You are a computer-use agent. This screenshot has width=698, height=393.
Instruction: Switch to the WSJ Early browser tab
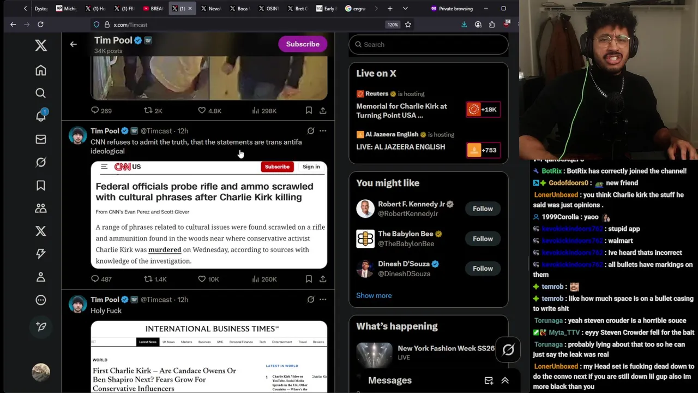click(x=326, y=9)
